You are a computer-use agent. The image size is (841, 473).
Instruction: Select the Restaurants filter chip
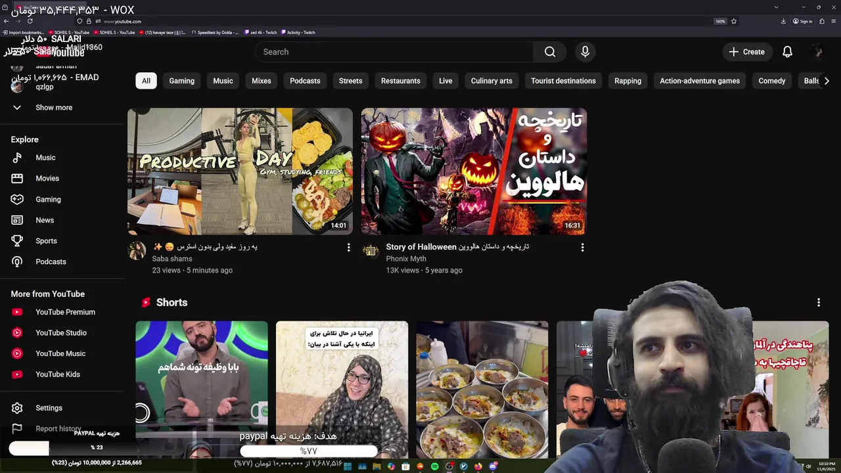click(401, 81)
